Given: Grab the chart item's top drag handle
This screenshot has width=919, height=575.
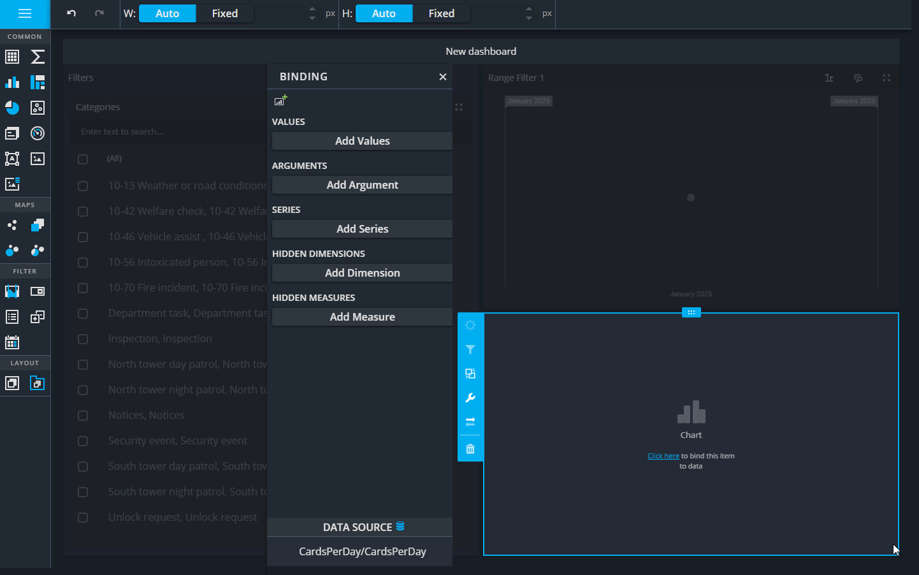Looking at the screenshot, I should (691, 312).
